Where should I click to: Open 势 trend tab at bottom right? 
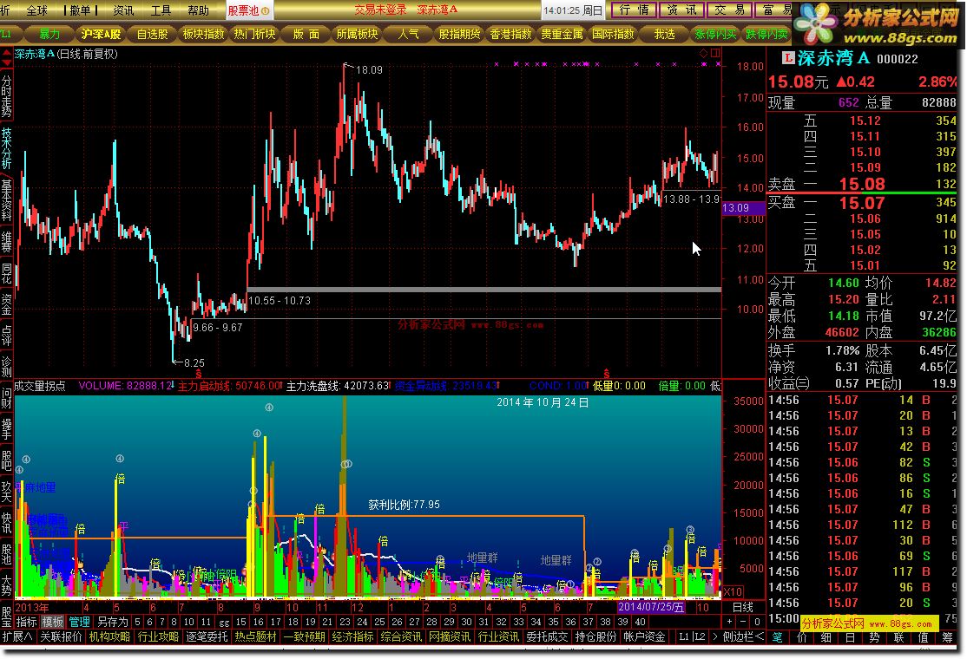point(874,637)
